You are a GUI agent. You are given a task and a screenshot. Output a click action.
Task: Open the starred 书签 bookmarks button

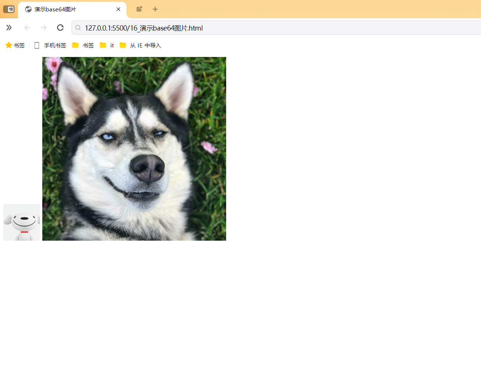[x=15, y=45]
